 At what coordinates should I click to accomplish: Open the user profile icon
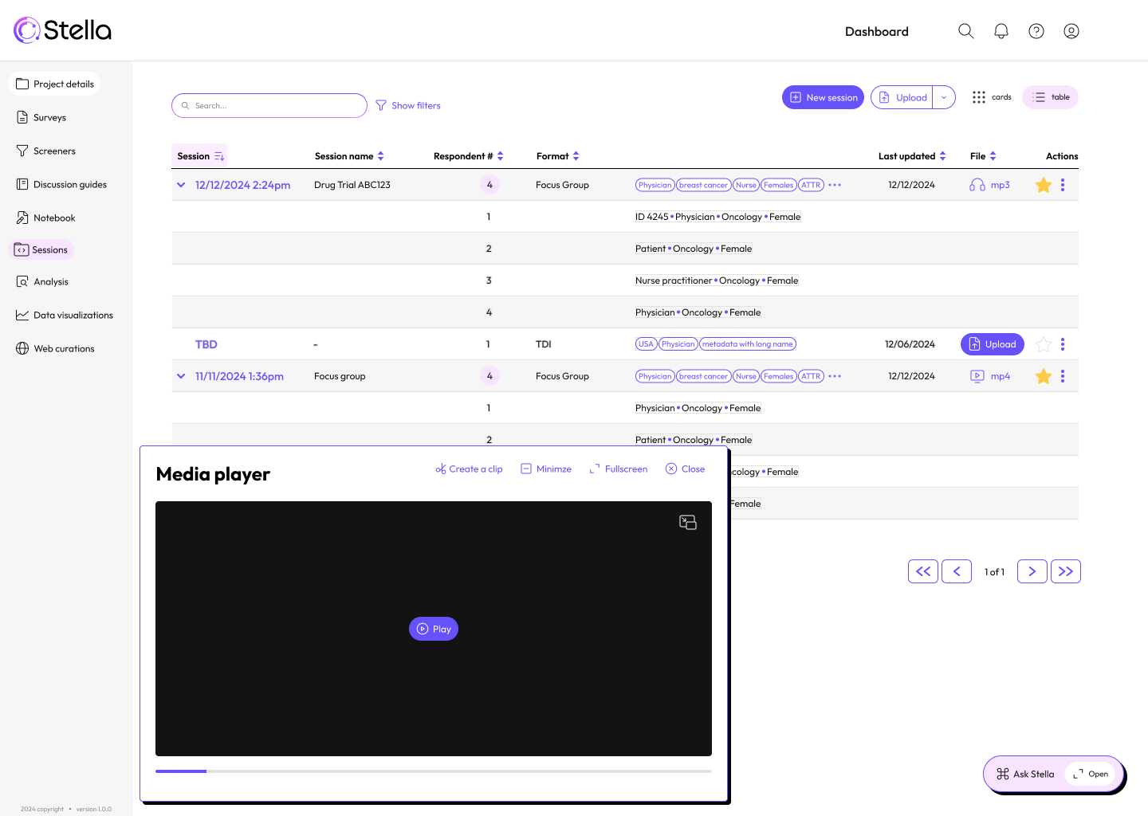1071,31
